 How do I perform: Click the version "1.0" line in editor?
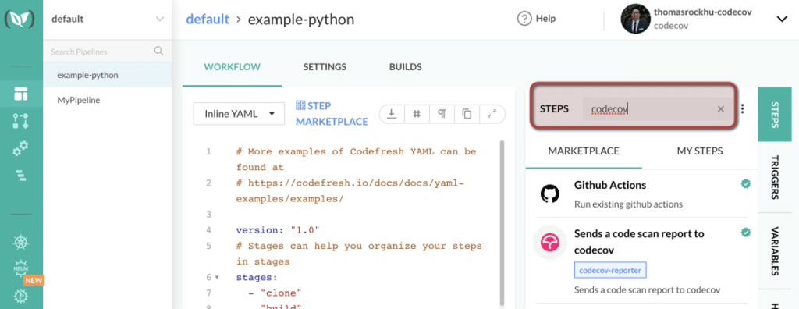click(x=277, y=230)
